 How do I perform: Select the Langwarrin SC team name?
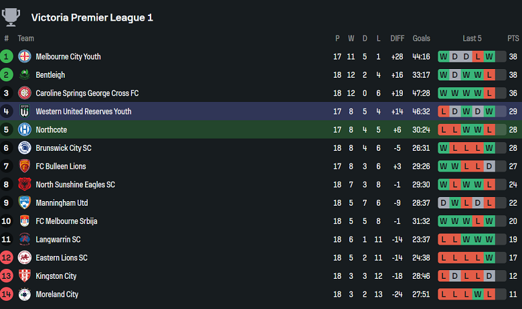pyautogui.click(x=58, y=239)
